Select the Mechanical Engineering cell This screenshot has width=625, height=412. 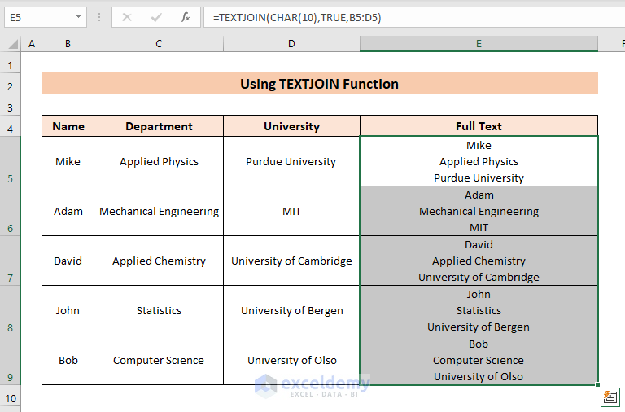159,212
